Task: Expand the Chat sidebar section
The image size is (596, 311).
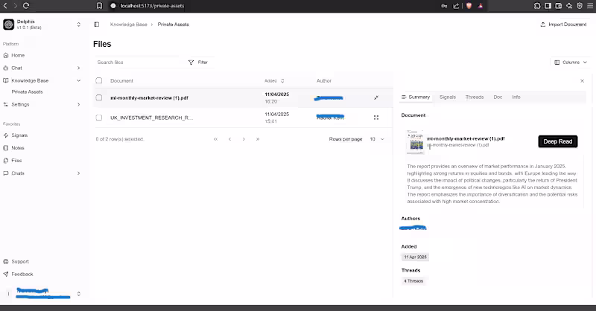Action: tap(78, 68)
